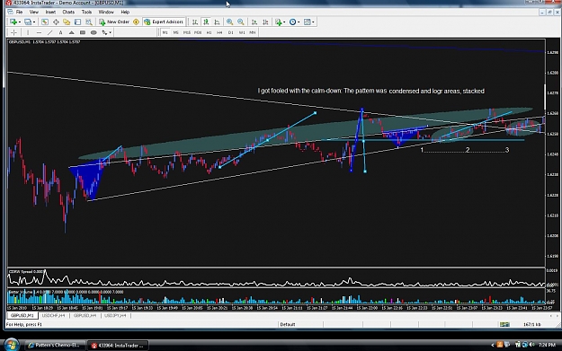
Task: Expand the Profiles dropdown arrow
Action: (34, 22)
